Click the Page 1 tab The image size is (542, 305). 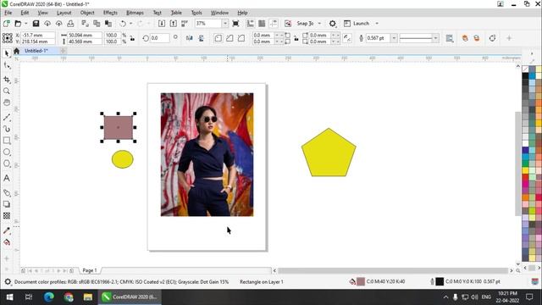90,270
